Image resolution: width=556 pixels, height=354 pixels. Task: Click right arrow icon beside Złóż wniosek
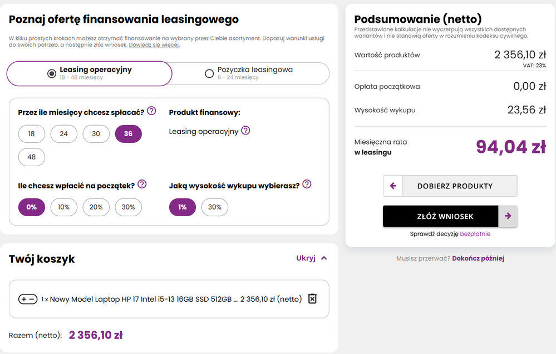[x=508, y=216]
